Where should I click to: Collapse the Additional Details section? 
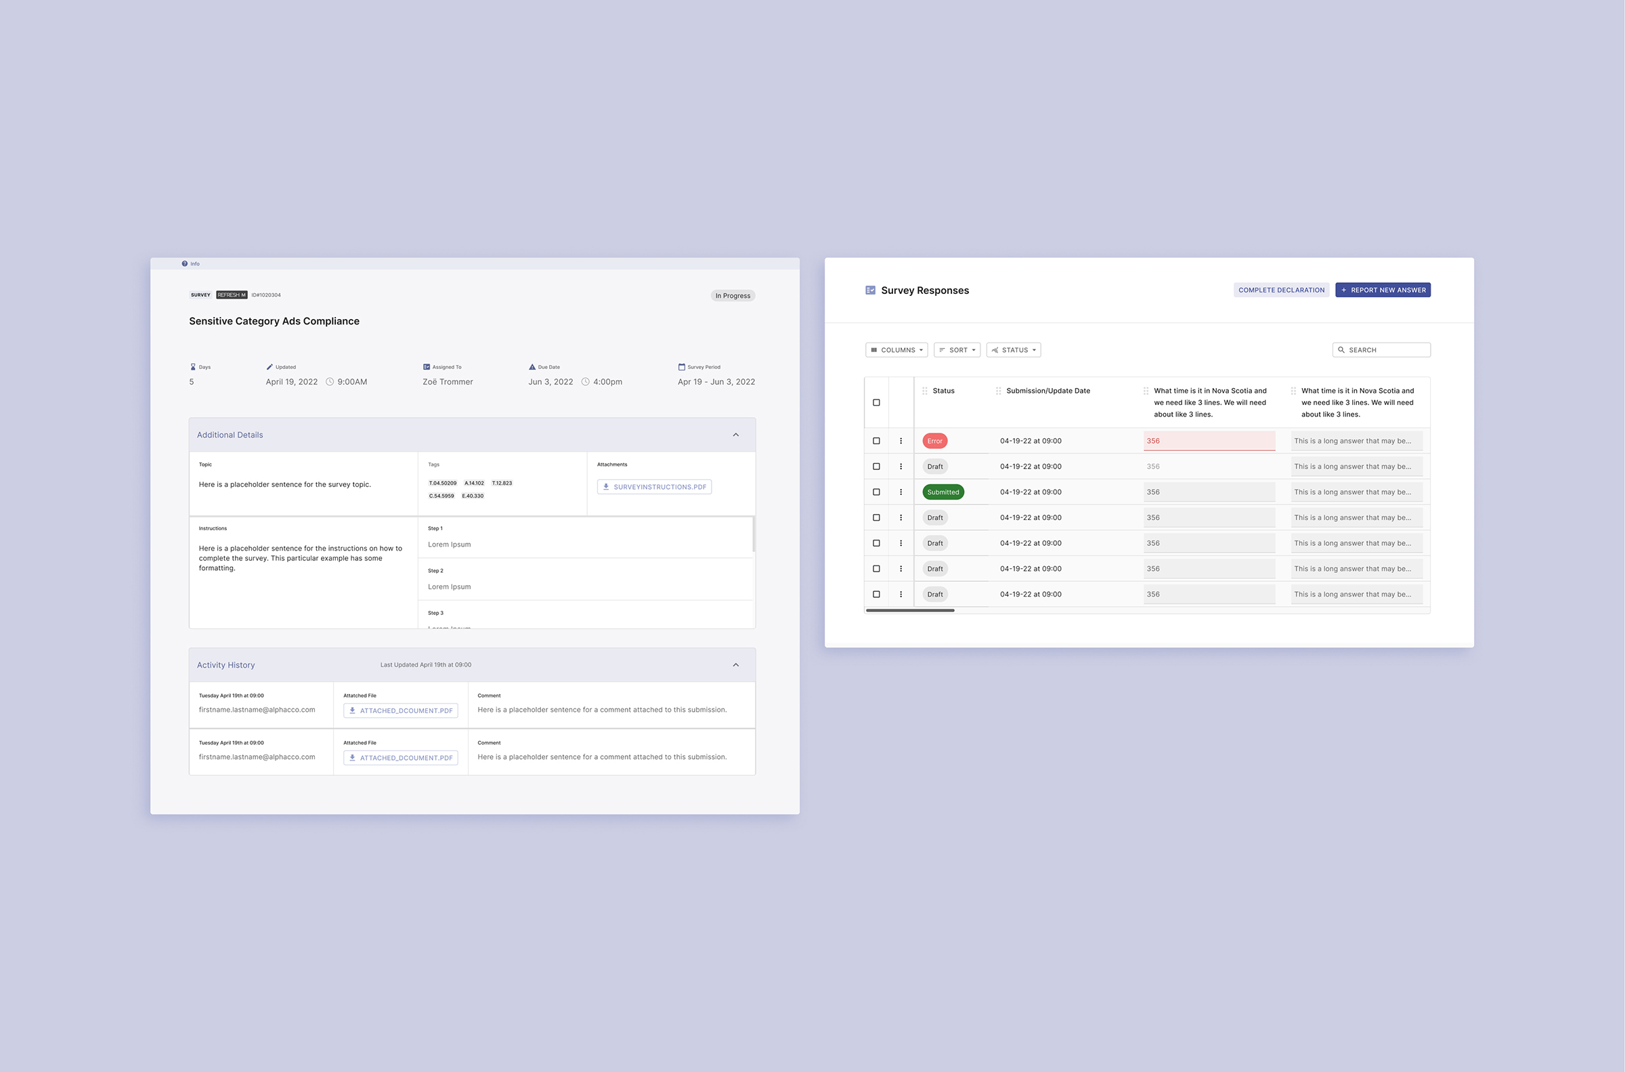click(735, 435)
